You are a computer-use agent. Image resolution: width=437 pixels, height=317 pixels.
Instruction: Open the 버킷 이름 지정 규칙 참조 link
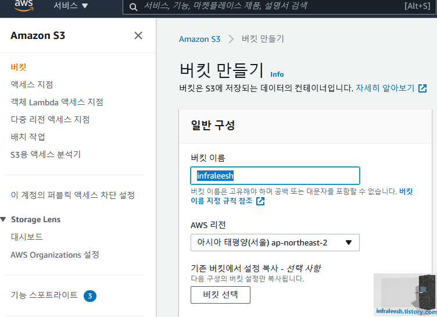pos(302,196)
